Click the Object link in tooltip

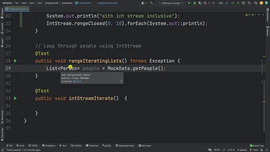click(x=77, y=81)
